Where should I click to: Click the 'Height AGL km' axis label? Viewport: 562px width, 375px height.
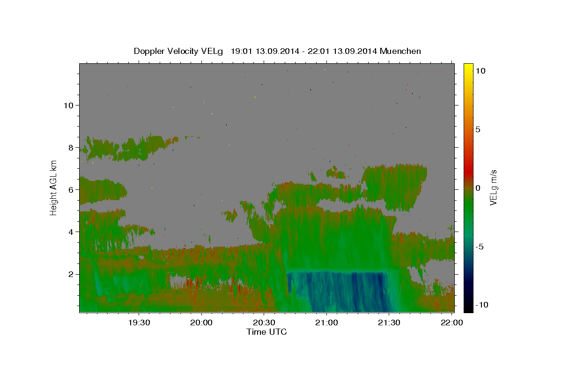54,187
